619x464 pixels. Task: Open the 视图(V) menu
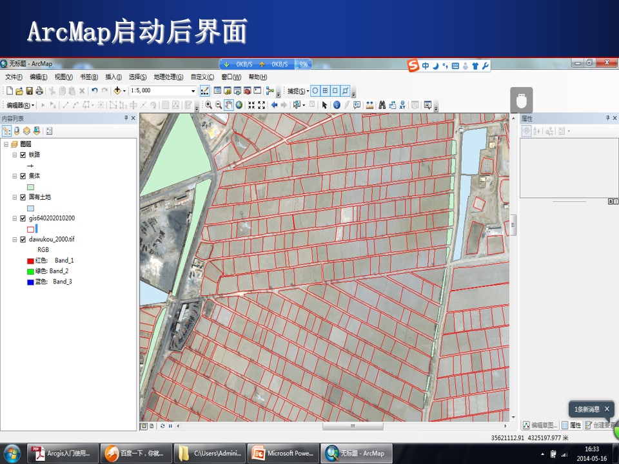[64, 77]
